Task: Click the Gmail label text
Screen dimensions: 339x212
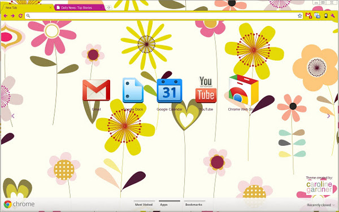Action: (96, 109)
